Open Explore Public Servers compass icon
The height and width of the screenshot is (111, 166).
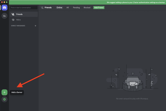(4, 99)
